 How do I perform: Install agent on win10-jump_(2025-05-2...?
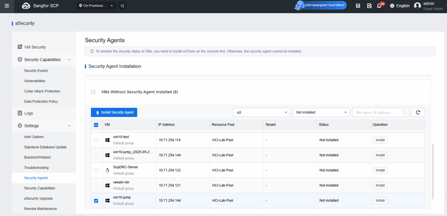click(x=380, y=155)
